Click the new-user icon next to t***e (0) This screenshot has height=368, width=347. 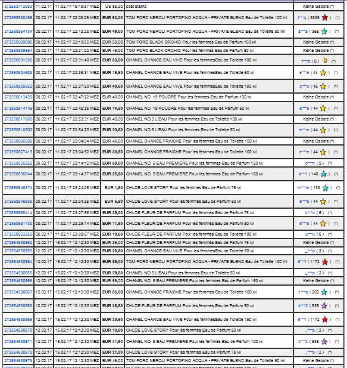tap(325, 60)
